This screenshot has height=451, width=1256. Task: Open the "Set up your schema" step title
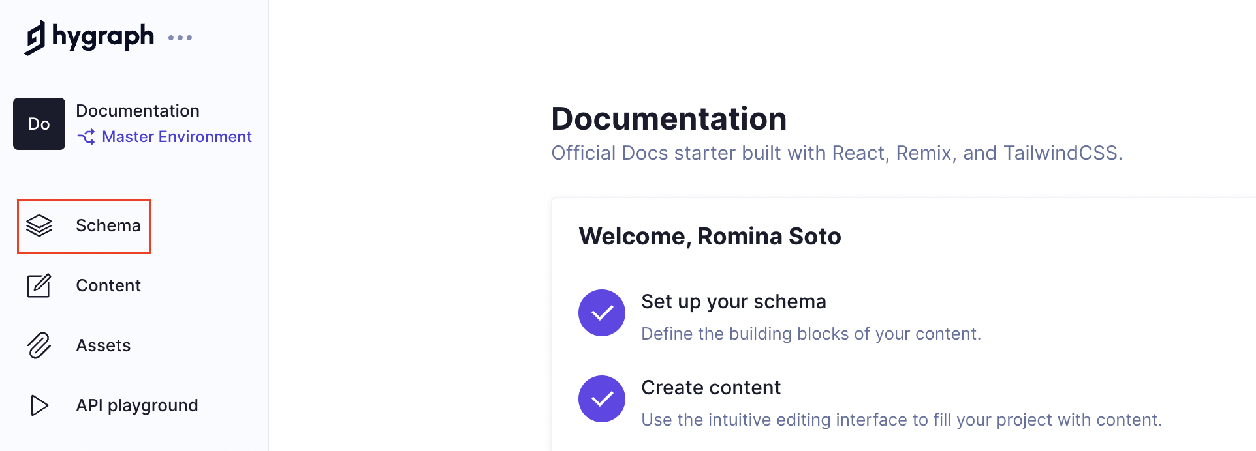click(734, 302)
